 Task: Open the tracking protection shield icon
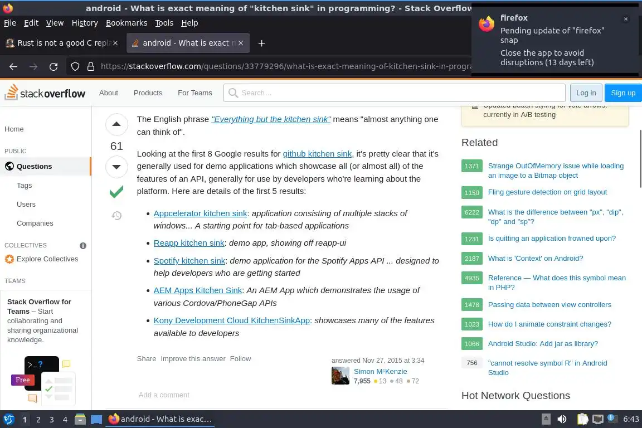(x=75, y=66)
